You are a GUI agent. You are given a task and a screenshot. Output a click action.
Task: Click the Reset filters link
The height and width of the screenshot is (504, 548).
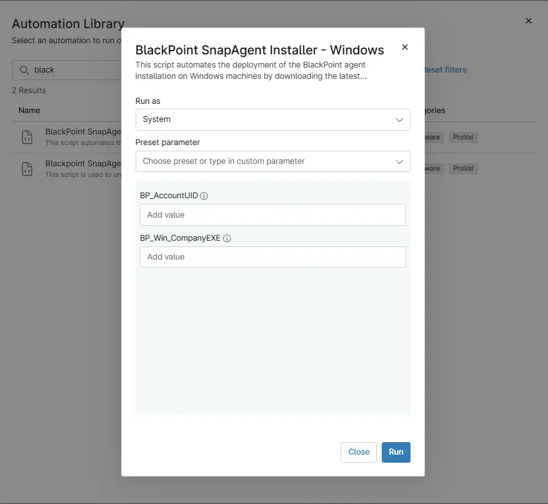coord(445,70)
